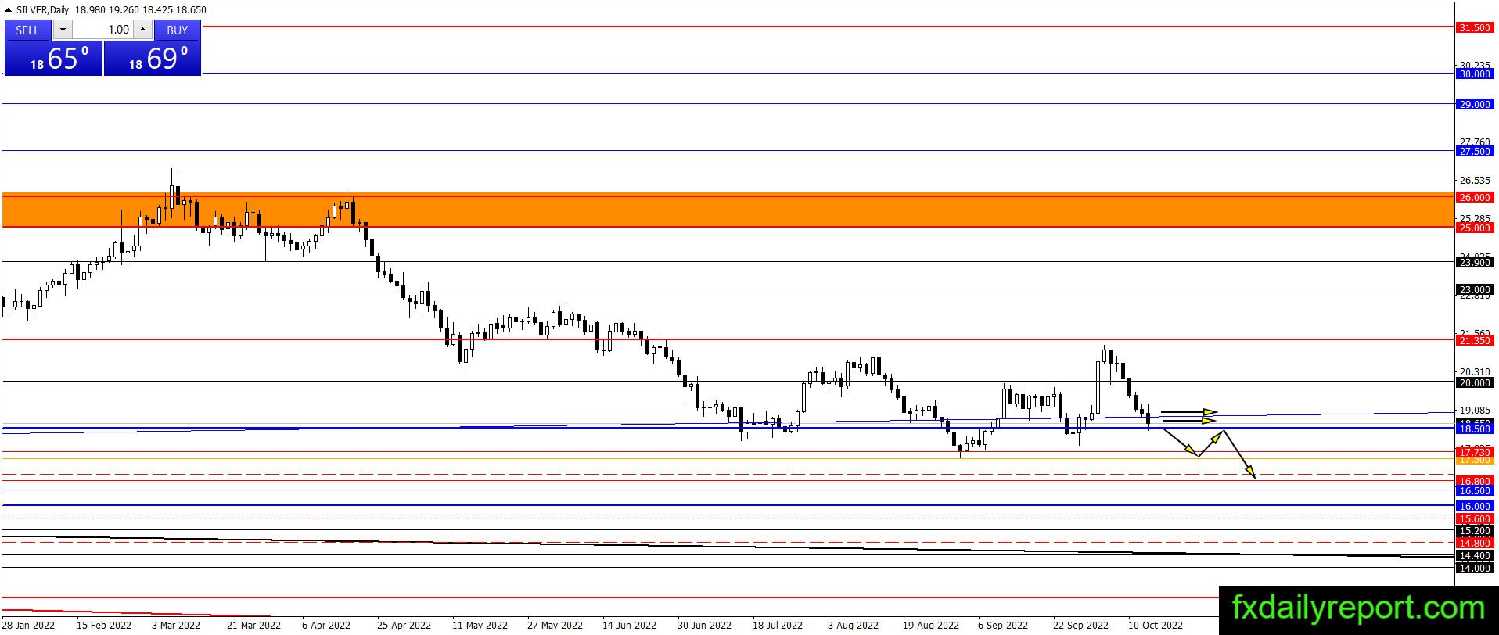Image resolution: width=1499 pixels, height=635 pixels.
Task: Select the 29.000 price level label
Action: pos(1475,104)
